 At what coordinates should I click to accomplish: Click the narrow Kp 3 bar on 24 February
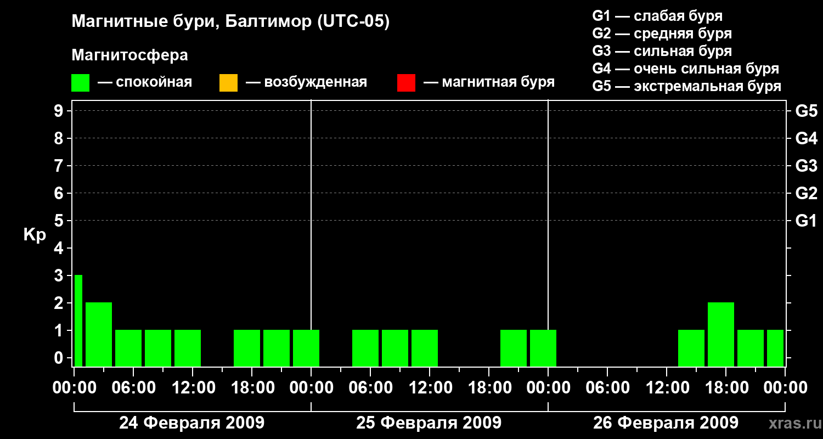tap(78, 320)
